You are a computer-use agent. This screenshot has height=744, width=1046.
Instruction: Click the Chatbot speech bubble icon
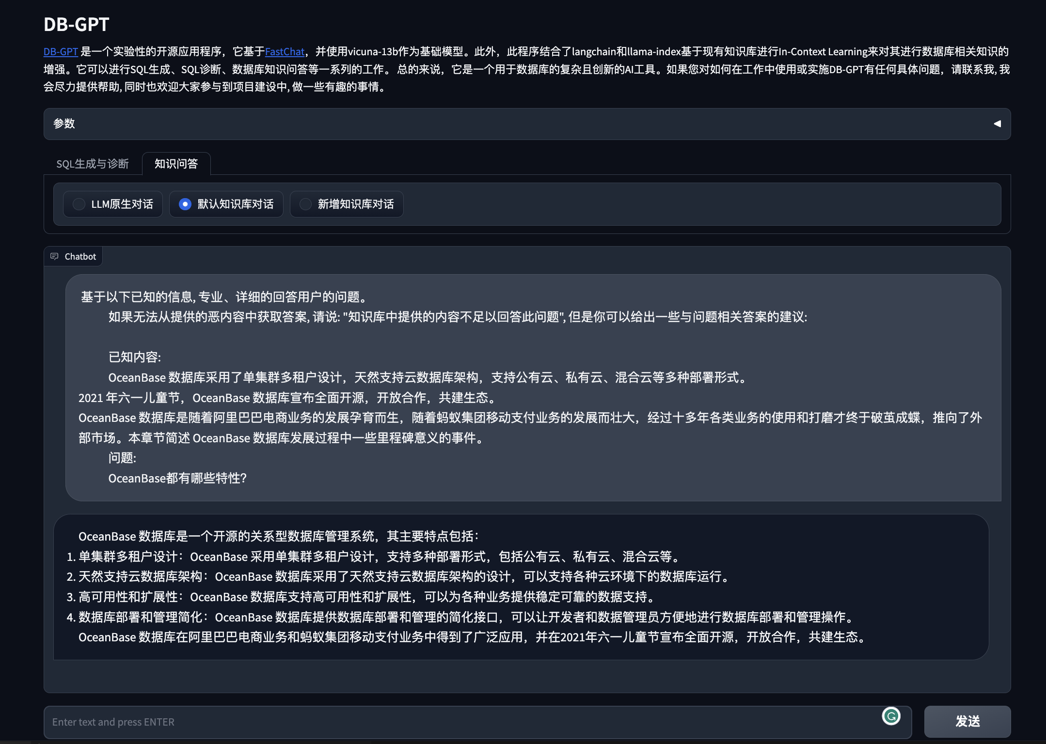pos(54,256)
